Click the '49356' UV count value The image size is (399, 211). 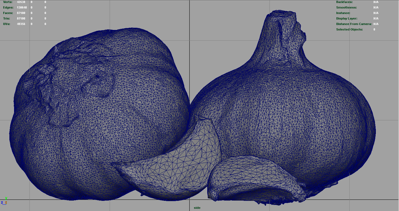coord(21,24)
